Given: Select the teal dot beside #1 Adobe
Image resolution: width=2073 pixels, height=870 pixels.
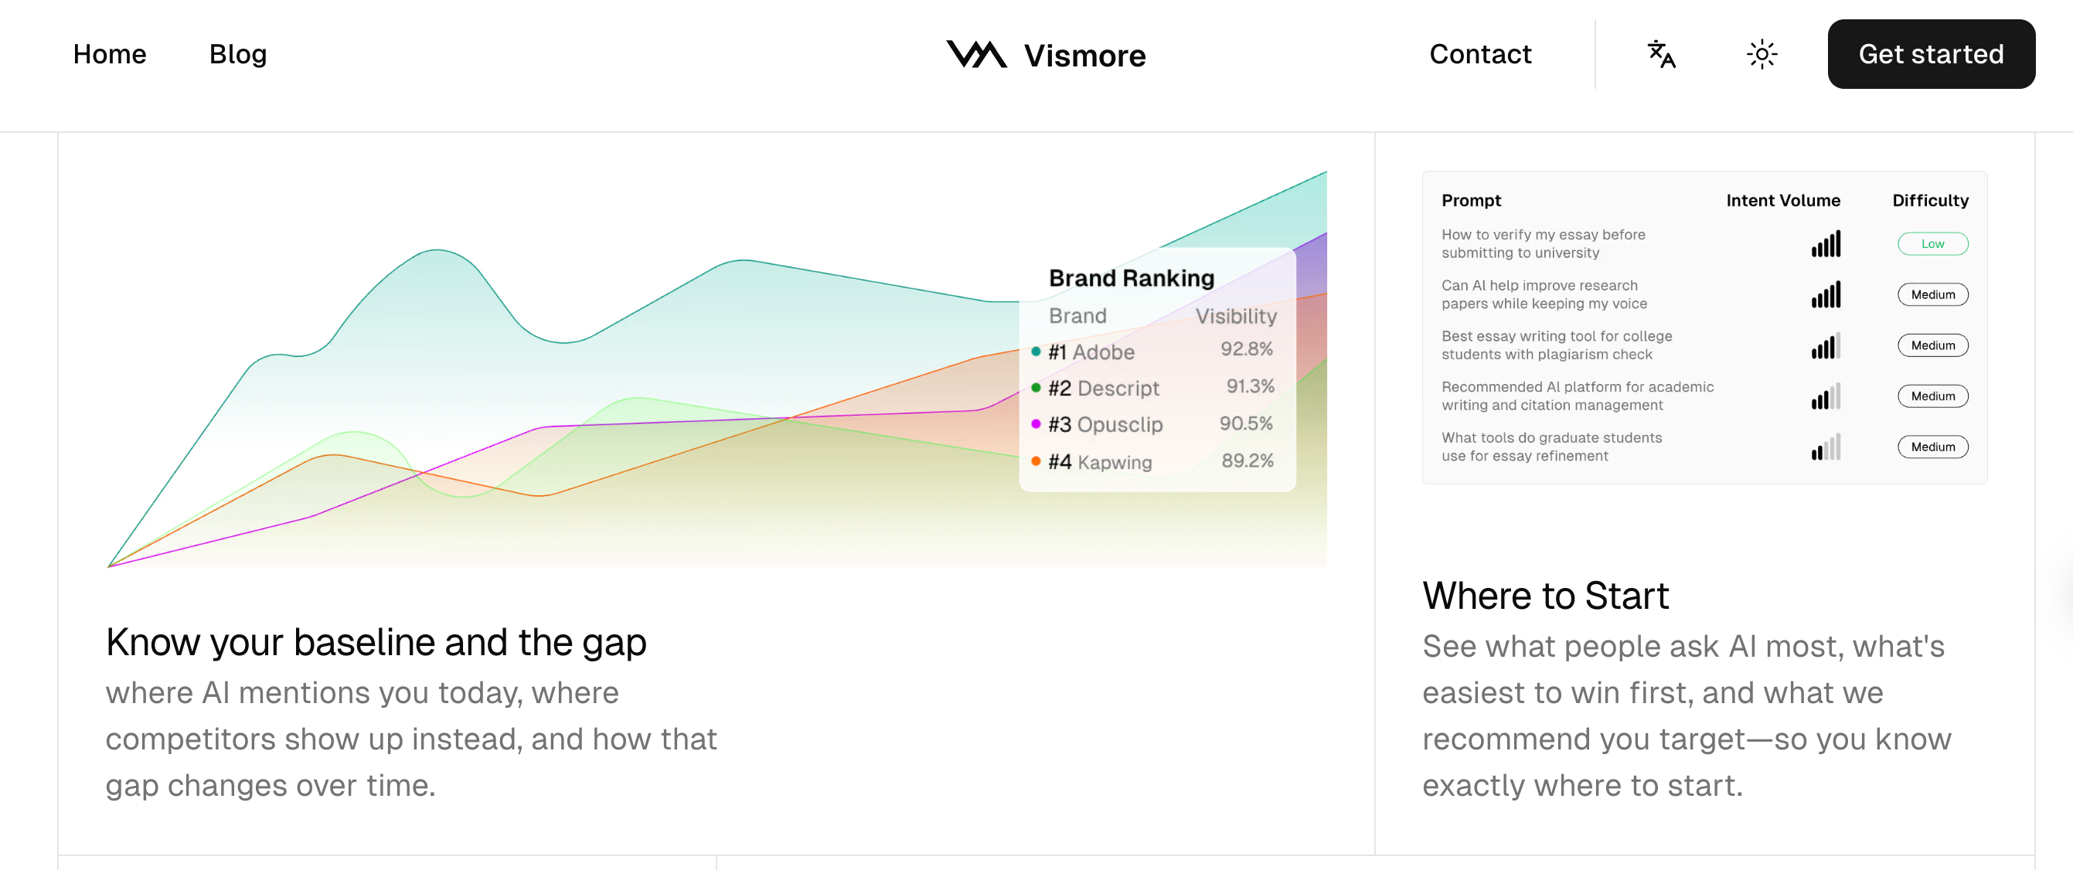Looking at the screenshot, I should tap(1036, 352).
